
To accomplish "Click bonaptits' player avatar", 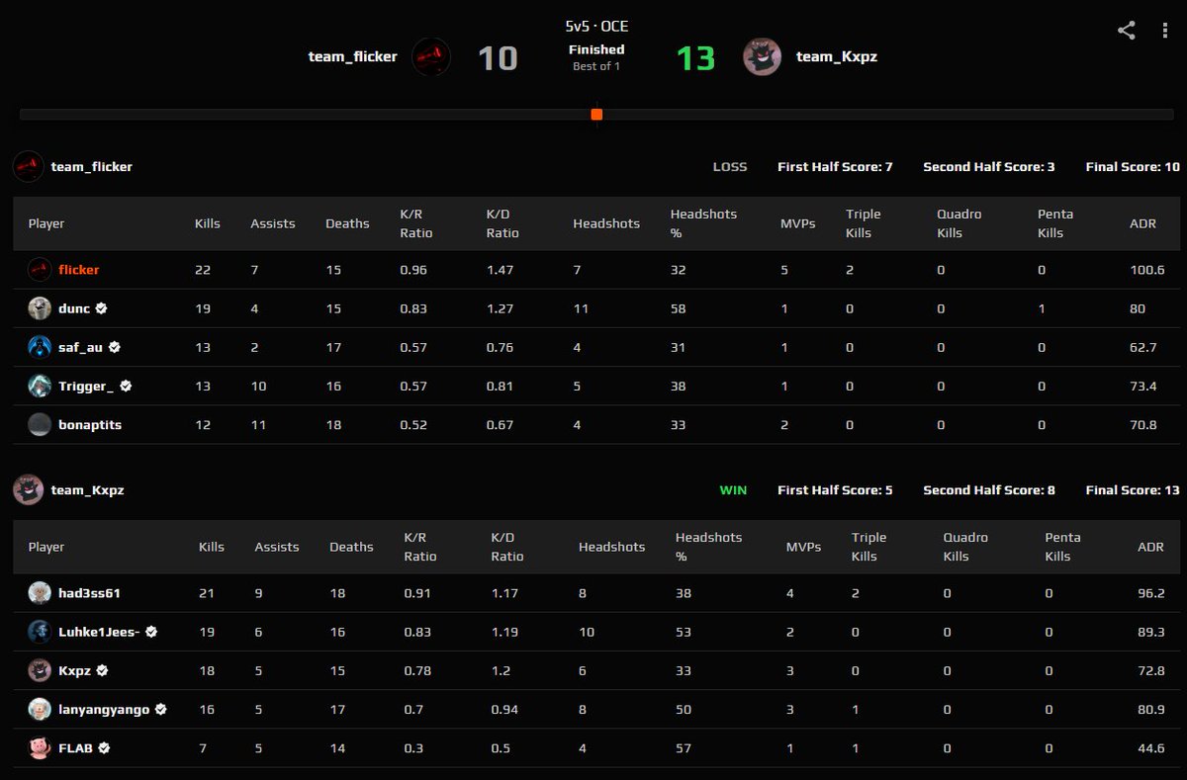I will 40,424.
